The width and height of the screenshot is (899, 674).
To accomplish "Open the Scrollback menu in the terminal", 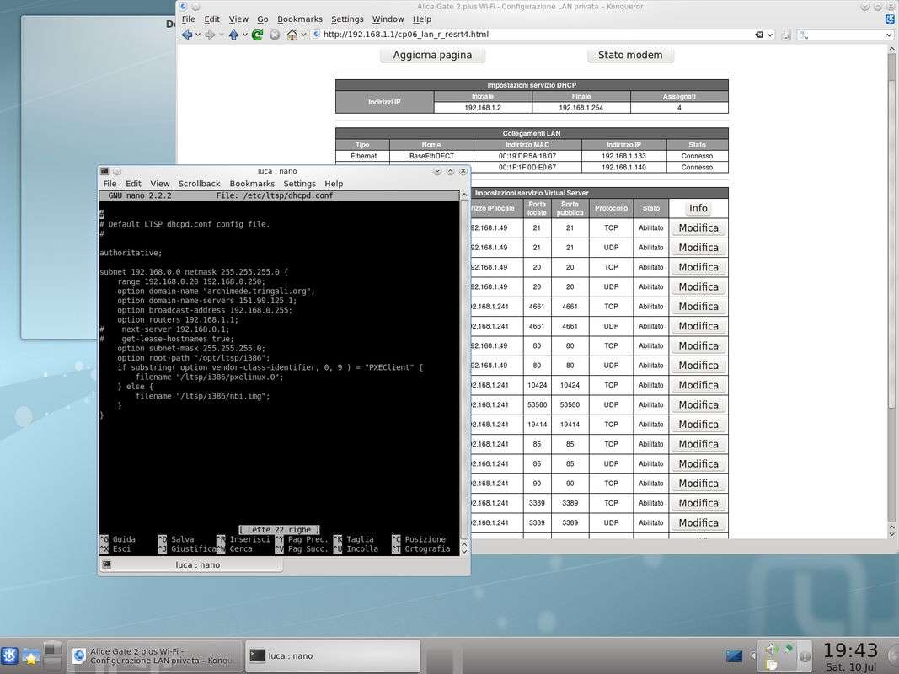I will tap(199, 183).
